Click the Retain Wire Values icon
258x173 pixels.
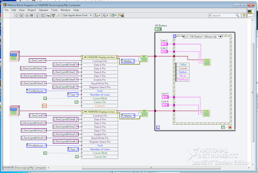coord(43,15)
